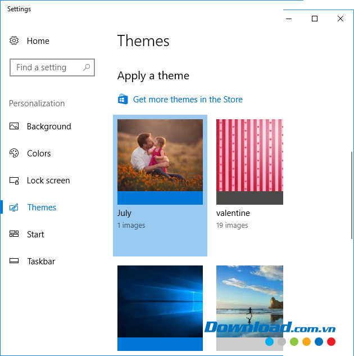
Task: Open the Colors section
Action: (x=39, y=154)
